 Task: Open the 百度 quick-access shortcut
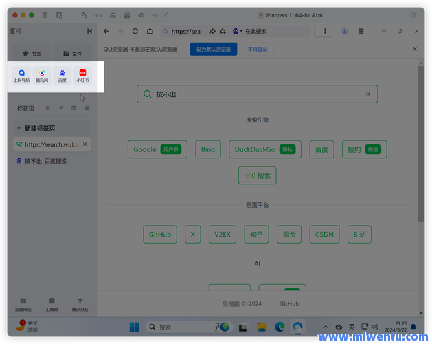tap(62, 76)
